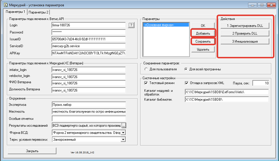Toggle the Тестовый режим checkbox
The height and width of the screenshot is (161, 279).
click(x=146, y=83)
